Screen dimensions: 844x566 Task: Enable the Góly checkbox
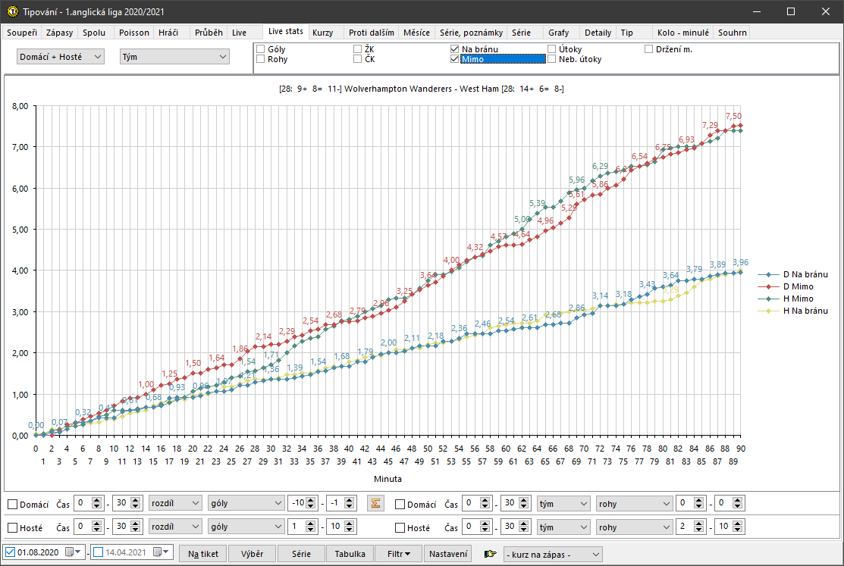[x=261, y=49]
